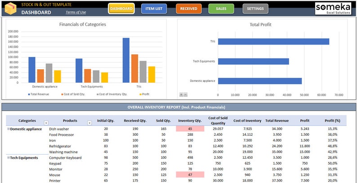Select the Dish washer product cell
Screen dimensions: 357x183
pyautogui.click(x=59, y=129)
